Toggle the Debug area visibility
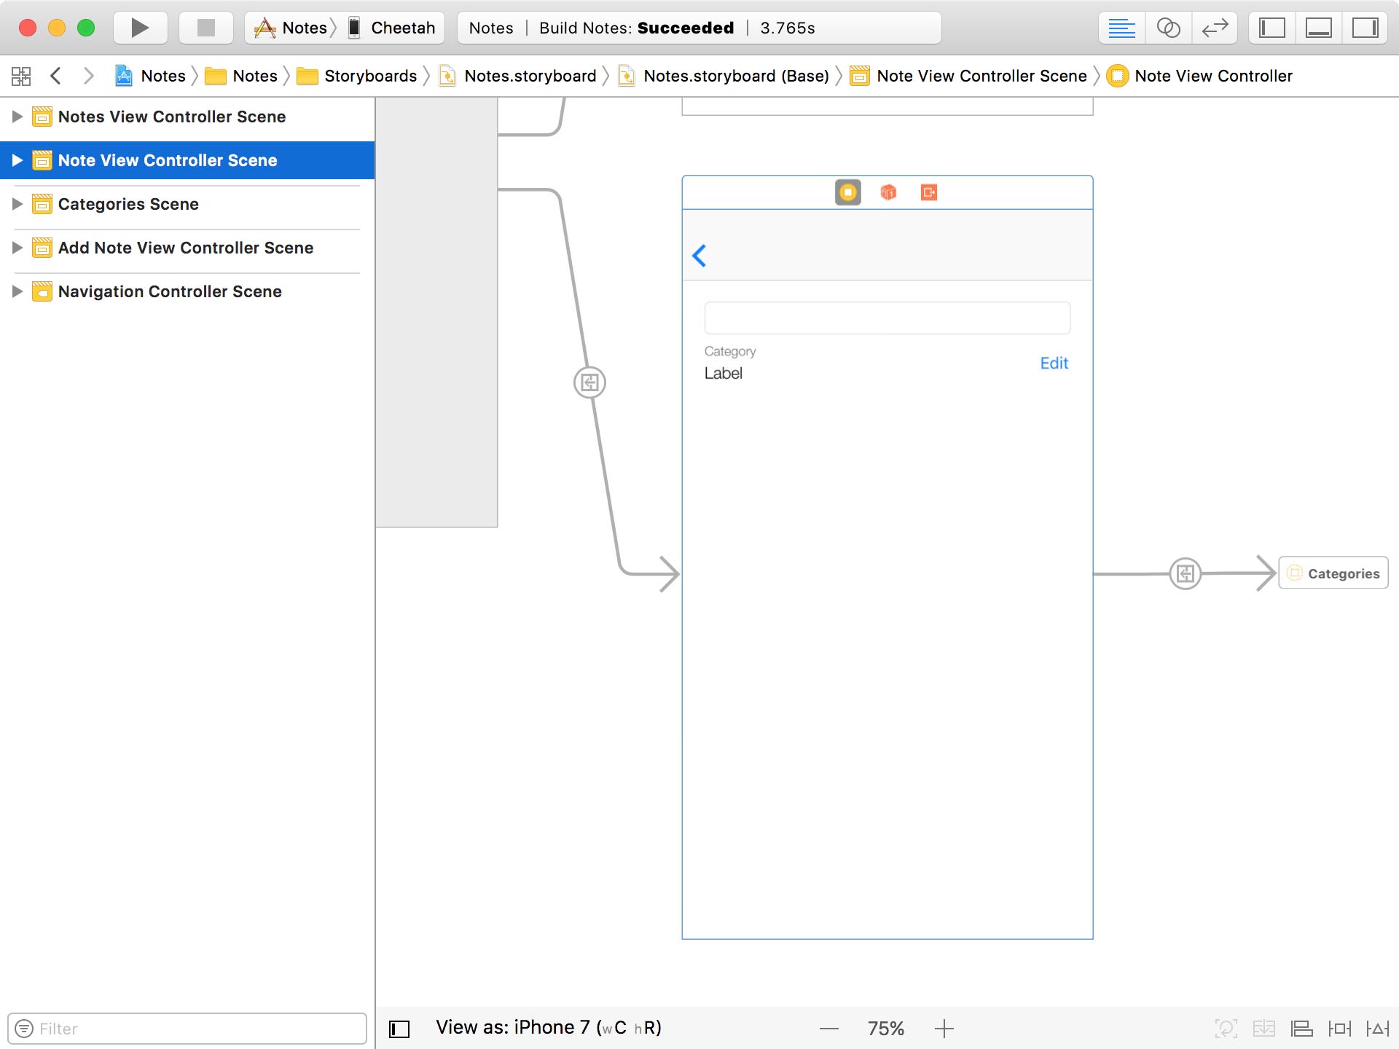The image size is (1399, 1049). pyautogui.click(x=1320, y=28)
